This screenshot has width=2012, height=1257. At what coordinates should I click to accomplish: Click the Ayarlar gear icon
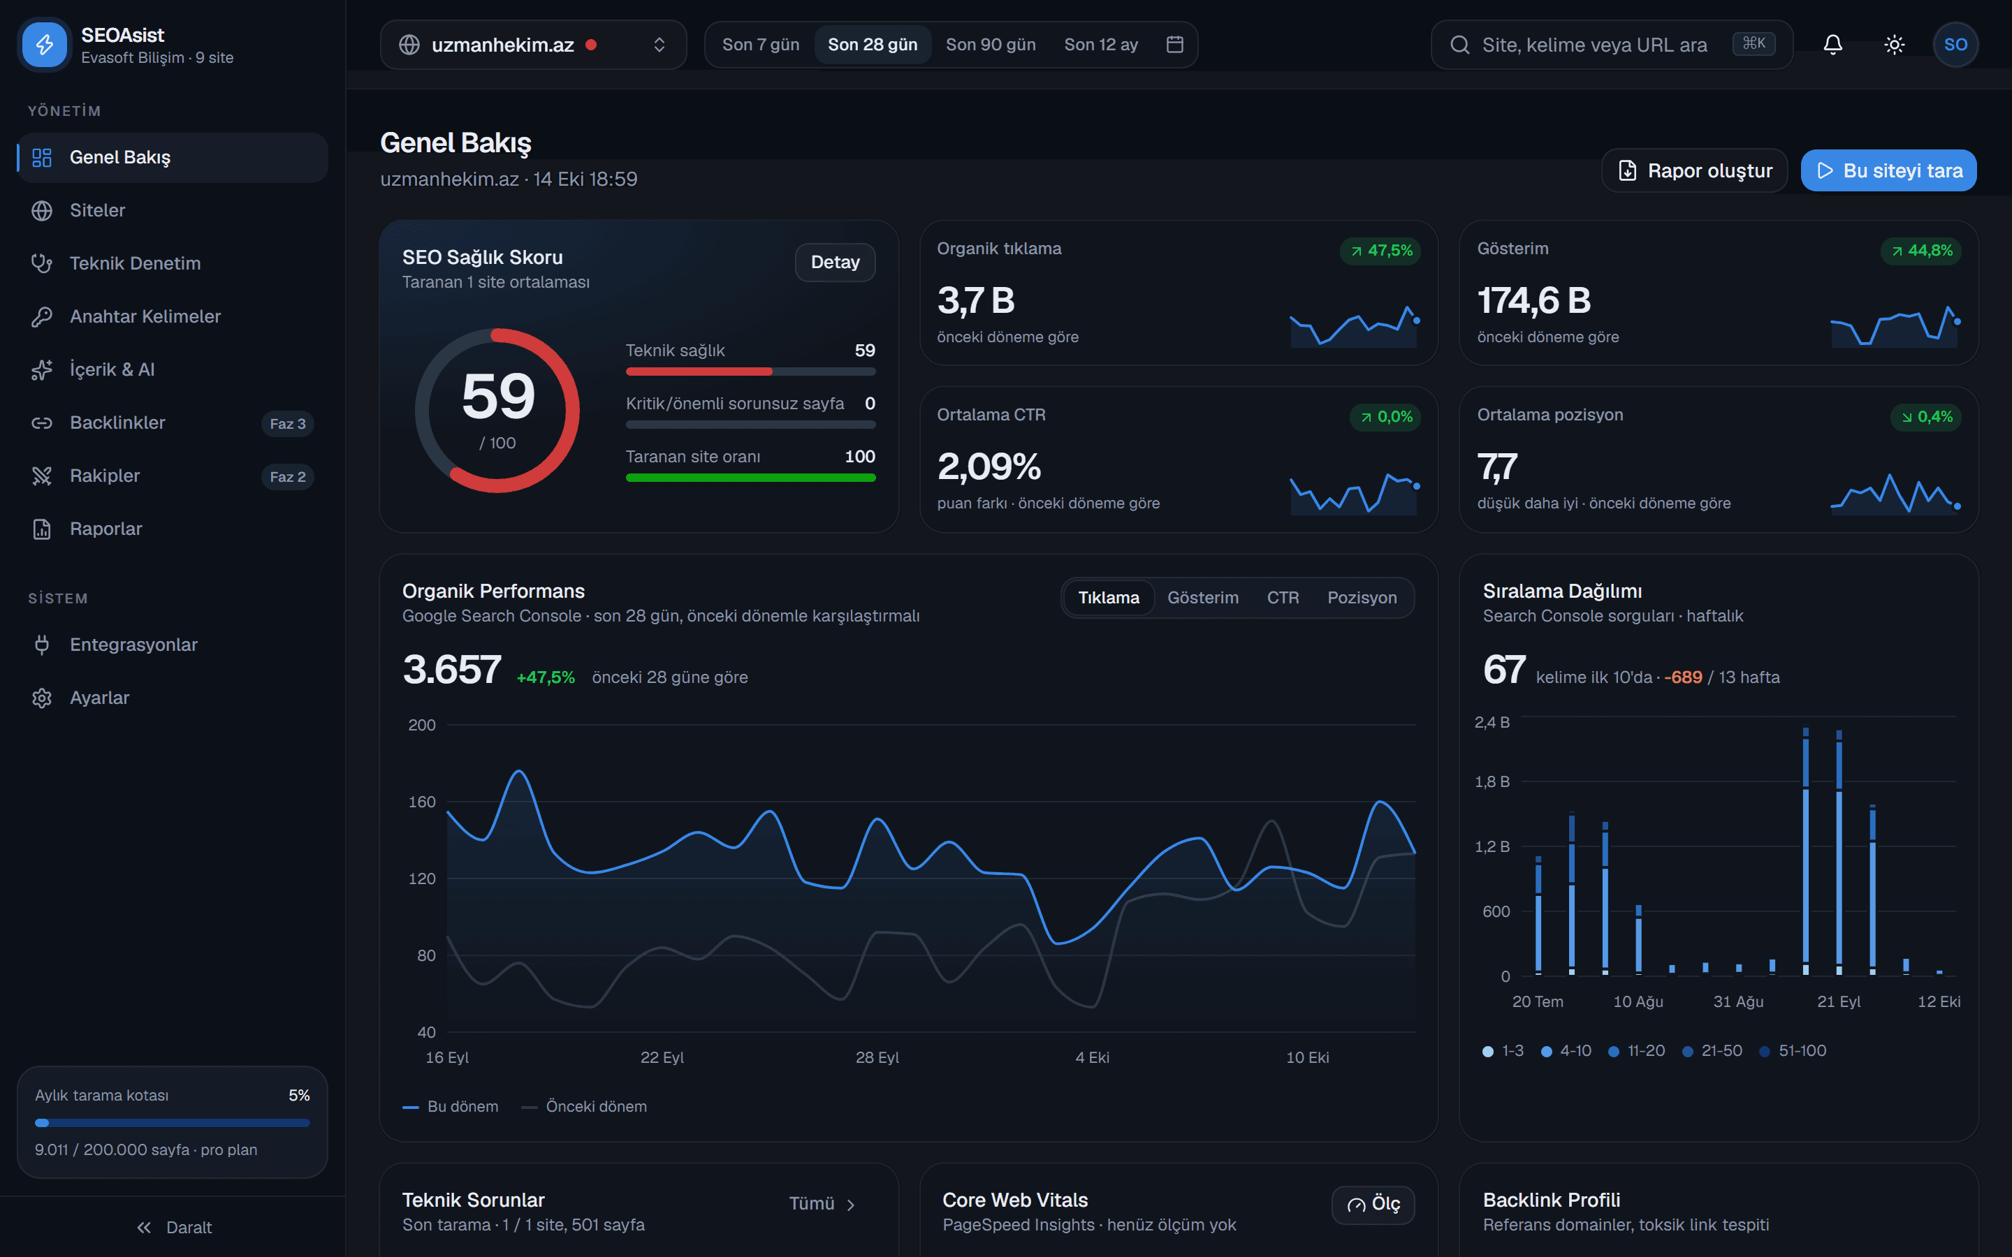(x=42, y=698)
